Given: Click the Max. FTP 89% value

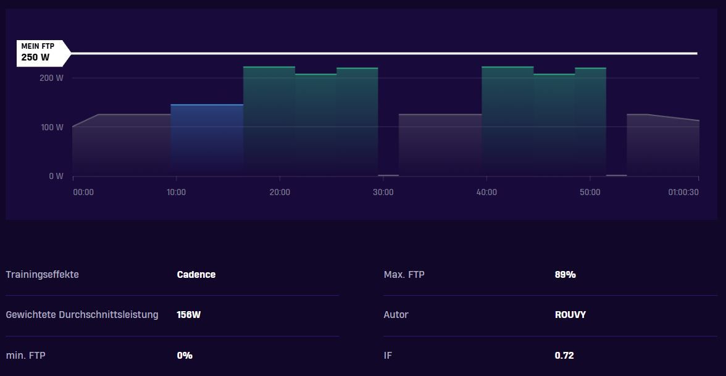Looking at the screenshot, I should coord(565,275).
